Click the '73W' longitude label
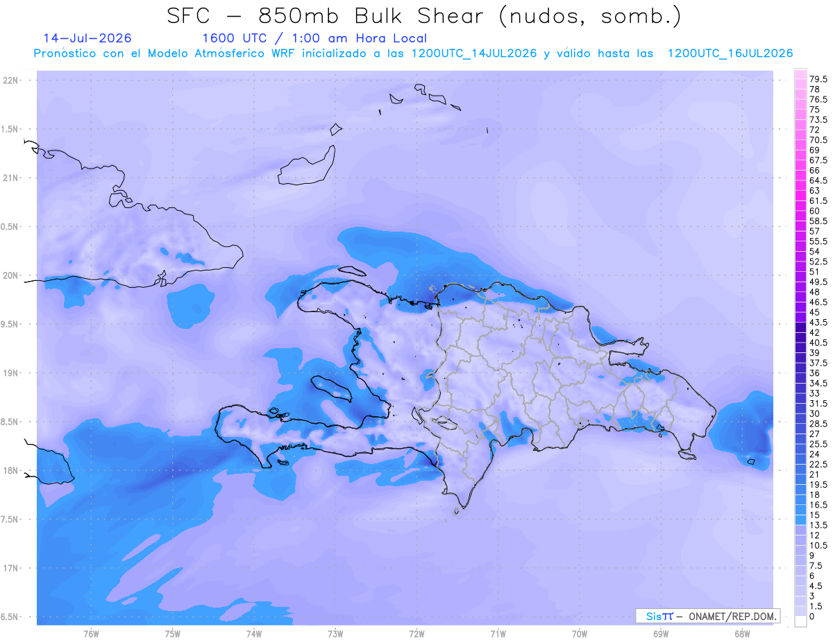This screenshot has height=643, width=833. click(335, 633)
